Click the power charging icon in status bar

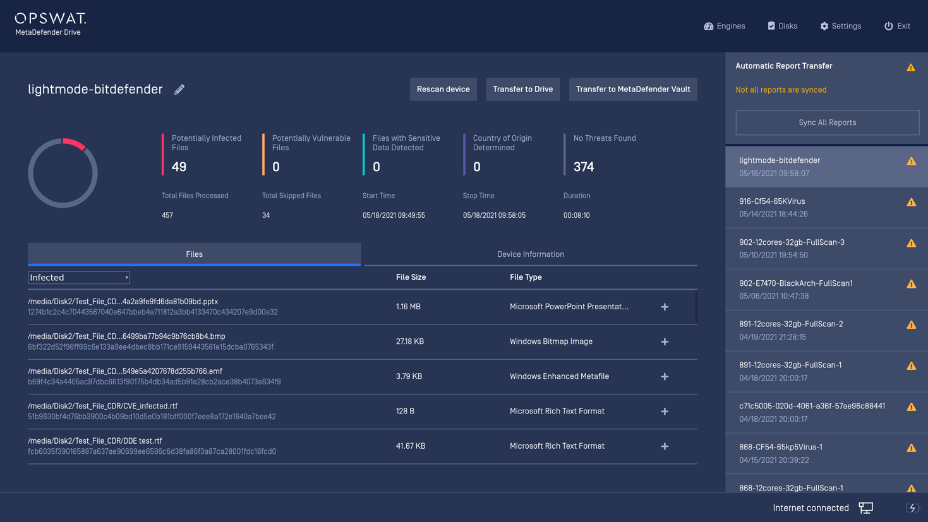[x=912, y=508]
